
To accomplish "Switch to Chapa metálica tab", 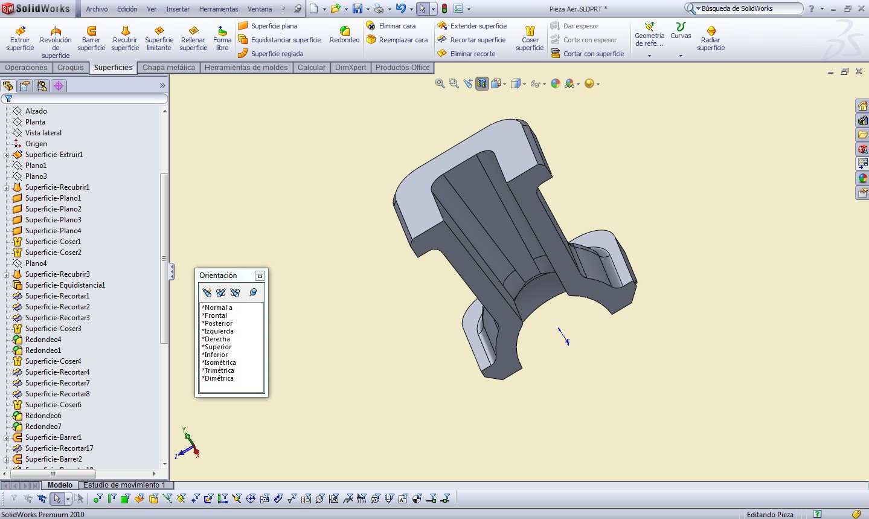I will 168,68.
